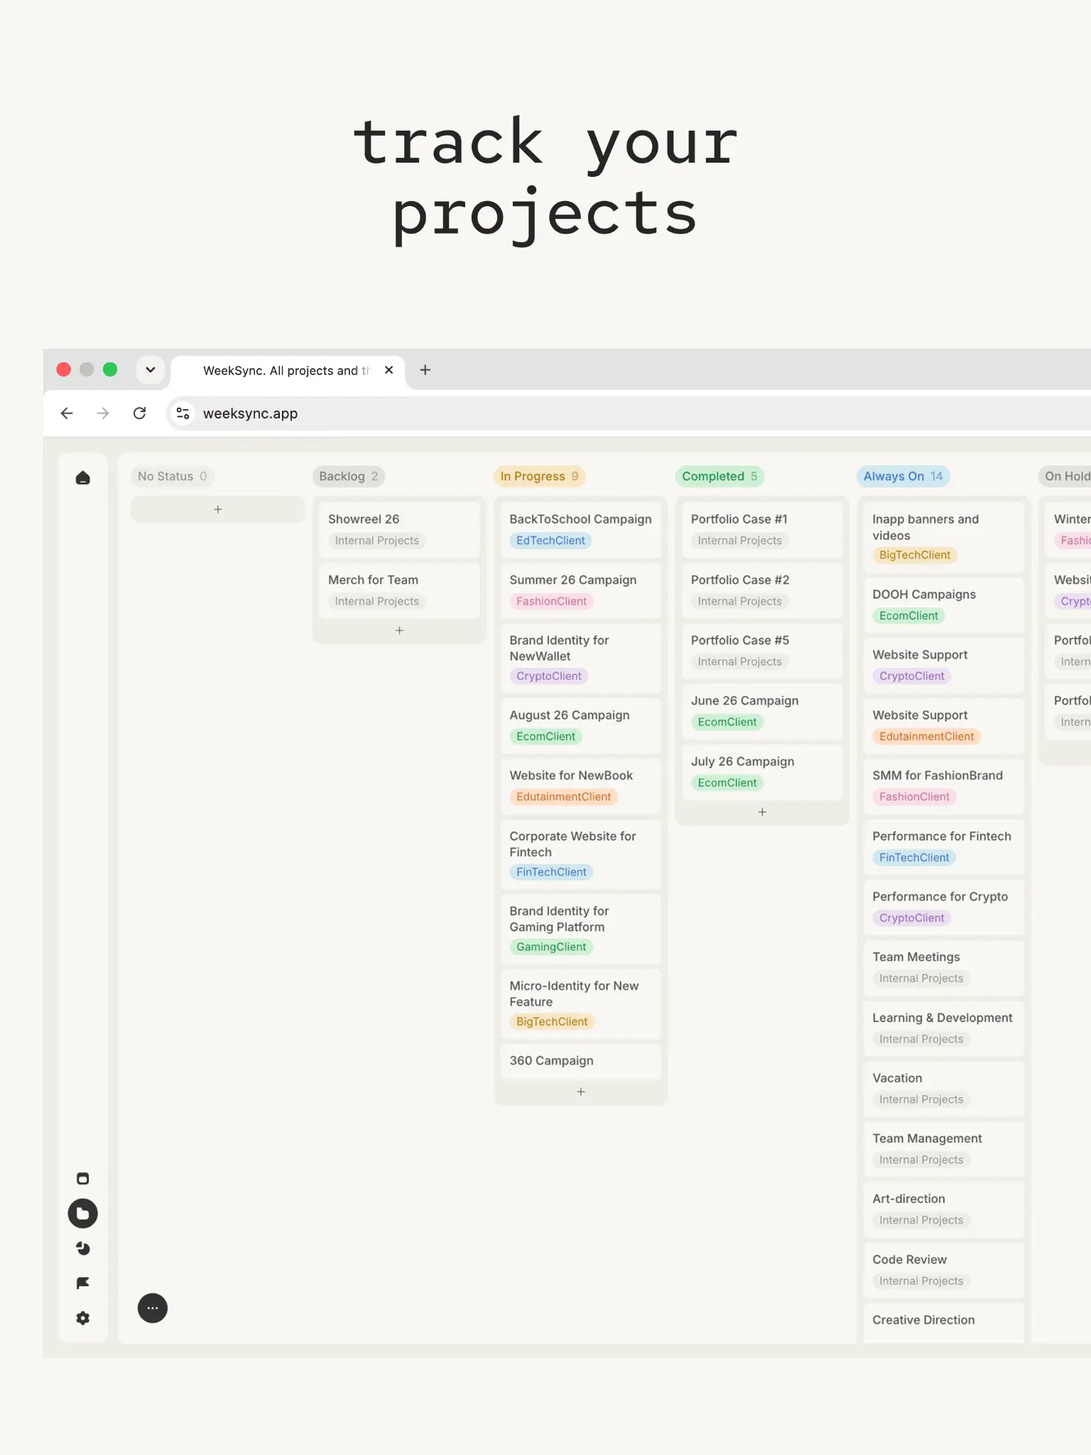Reload the page with refresh icon
This screenshot has width=1091, height=1455.
coord(139,413)
